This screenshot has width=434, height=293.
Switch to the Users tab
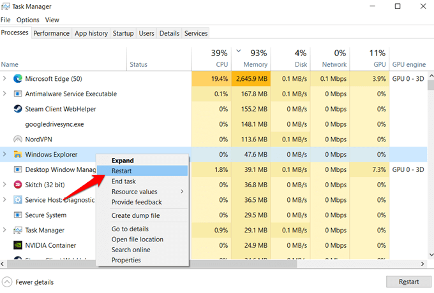pyautogui.click(x=146, y=33)
